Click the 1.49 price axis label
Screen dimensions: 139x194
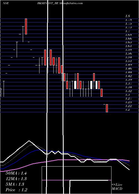click(x=128, y=65)
